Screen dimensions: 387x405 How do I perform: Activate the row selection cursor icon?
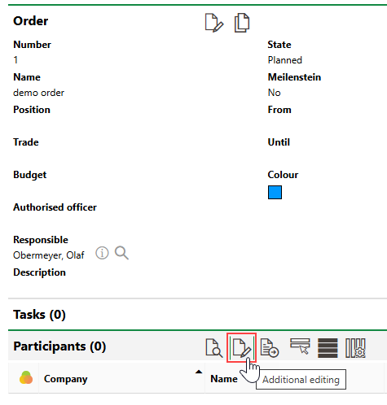(300, 346)
